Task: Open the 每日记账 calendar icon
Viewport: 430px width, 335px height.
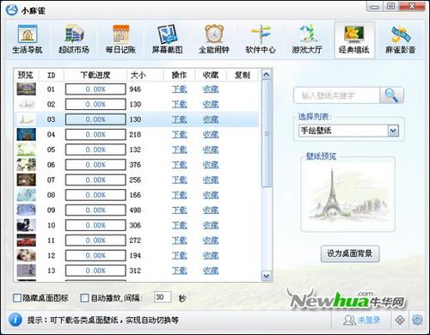Action: pos(120,40)
